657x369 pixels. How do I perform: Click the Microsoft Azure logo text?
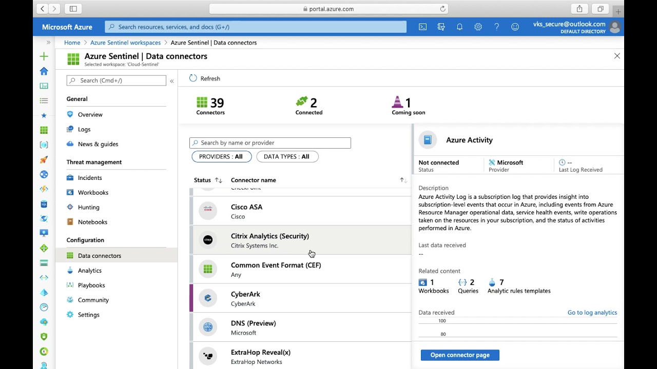67,27
